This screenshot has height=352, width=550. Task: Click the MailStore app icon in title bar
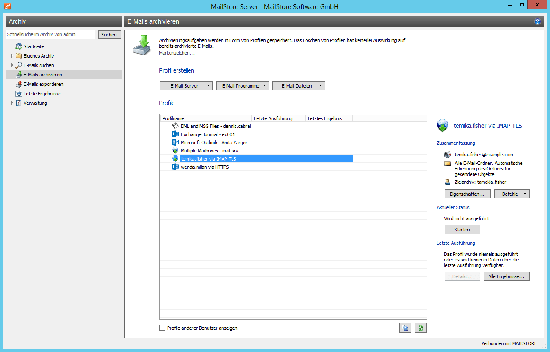click(x=7, y=6)
